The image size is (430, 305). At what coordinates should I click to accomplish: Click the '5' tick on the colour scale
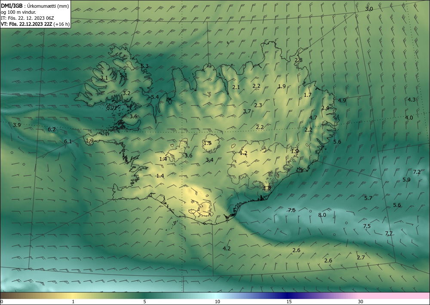pos(144,302)
